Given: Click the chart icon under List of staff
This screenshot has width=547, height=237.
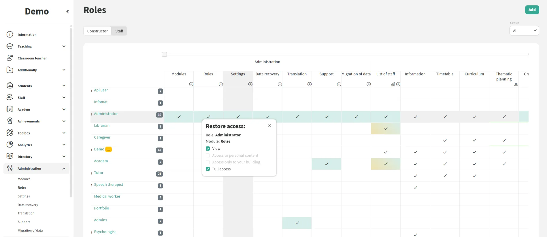Looking at the screenshot, I should pos(393,84).
